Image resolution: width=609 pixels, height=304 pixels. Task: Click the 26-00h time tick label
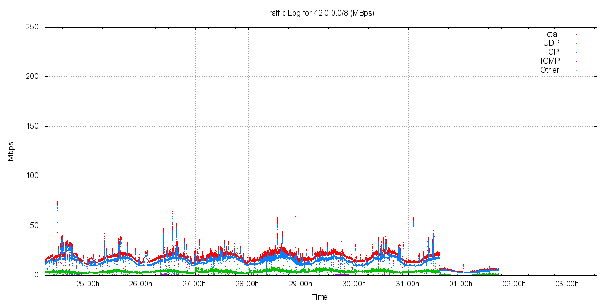[x=141, y=284]
